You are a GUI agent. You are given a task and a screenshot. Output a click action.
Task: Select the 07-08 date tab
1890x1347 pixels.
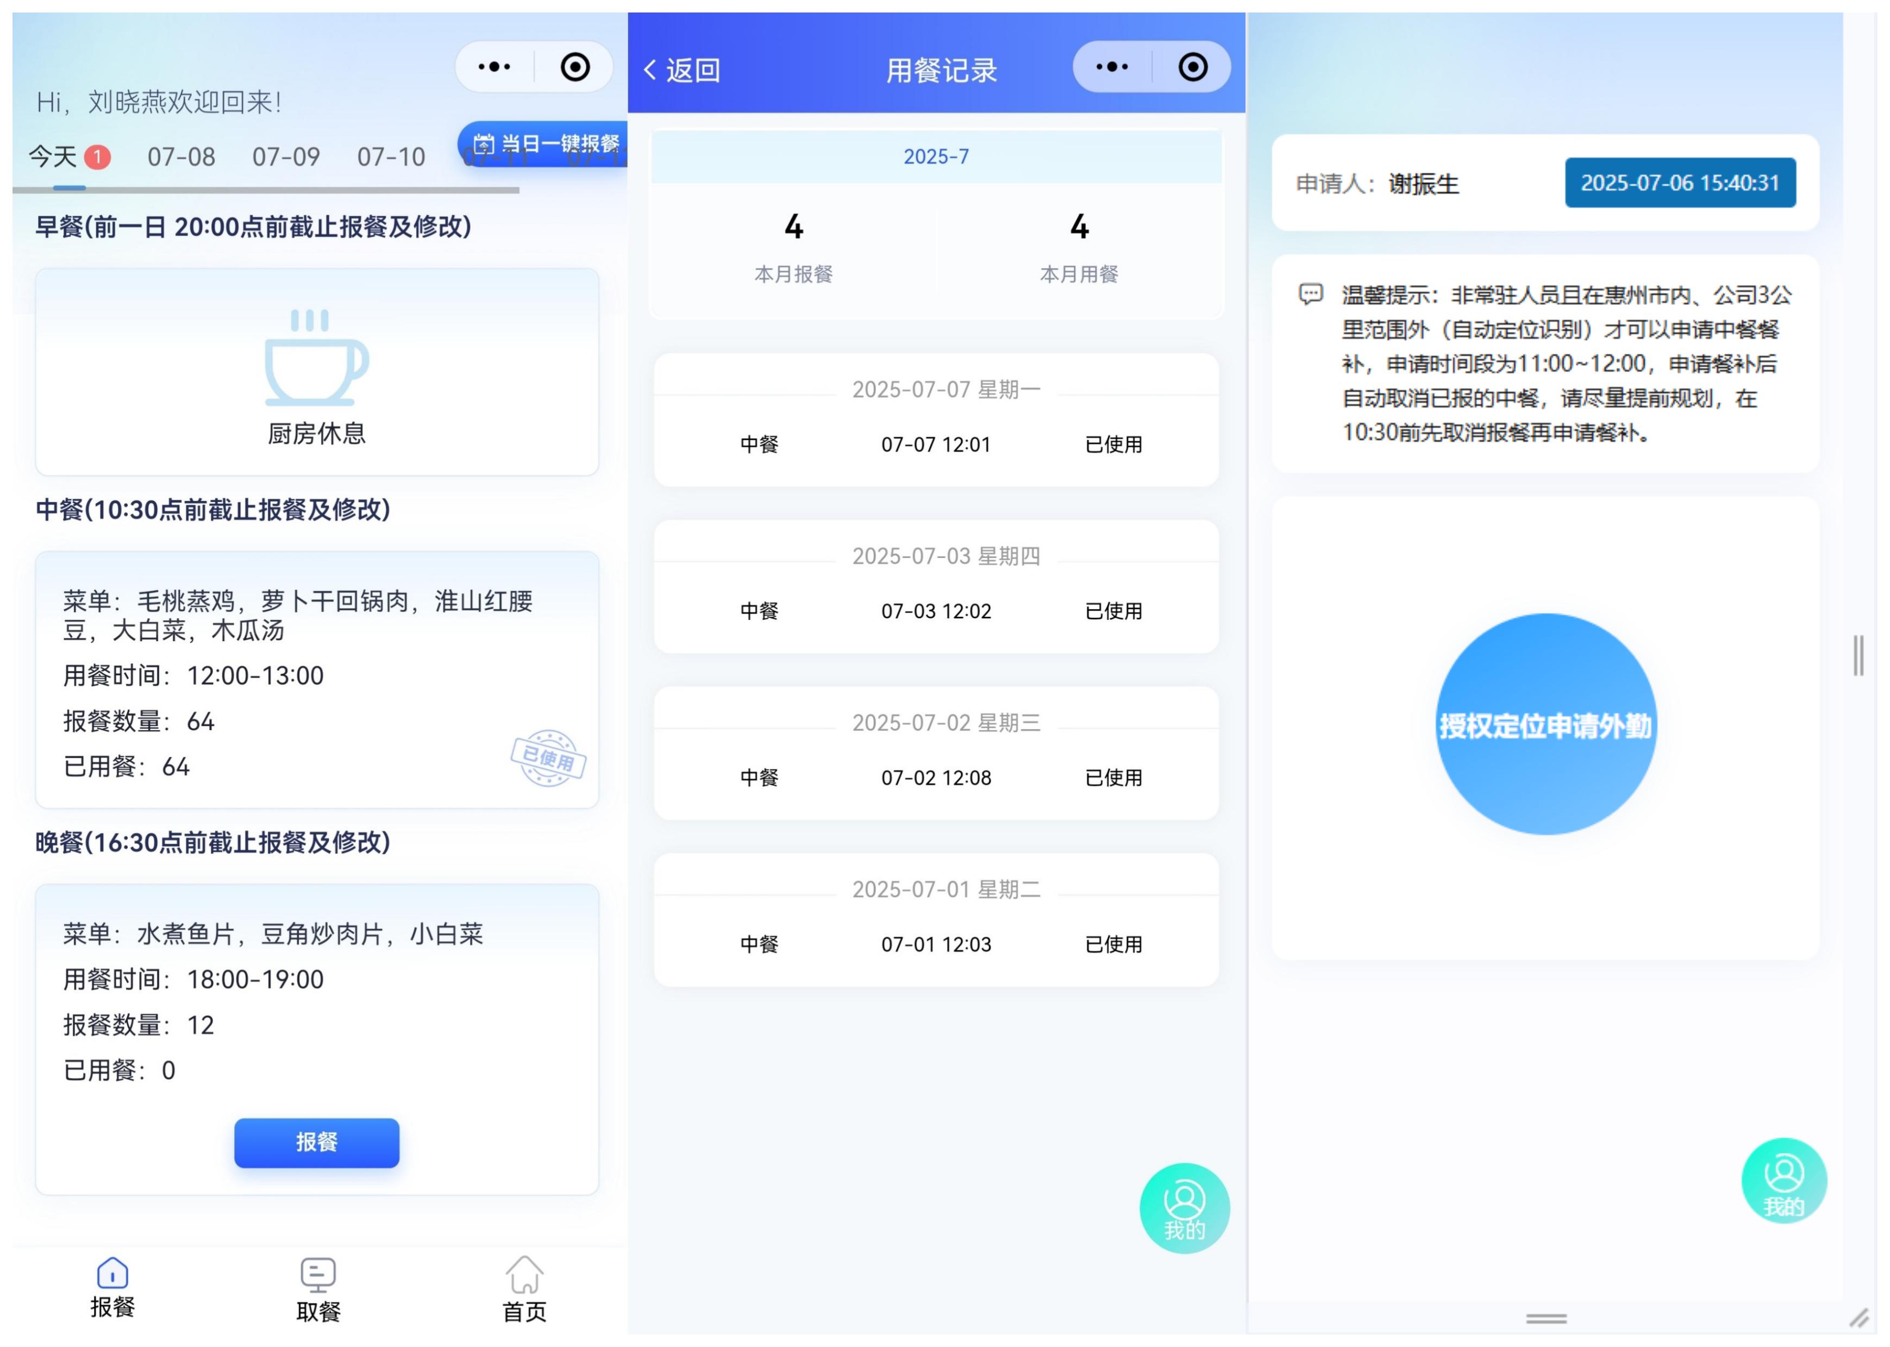tap(181, 157)
